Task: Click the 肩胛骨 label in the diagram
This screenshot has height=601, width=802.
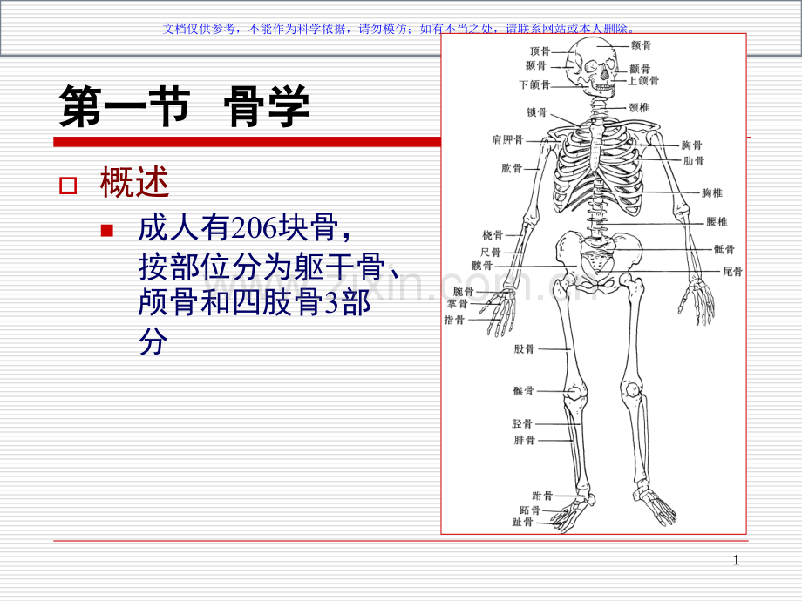Action: (507, 139)
